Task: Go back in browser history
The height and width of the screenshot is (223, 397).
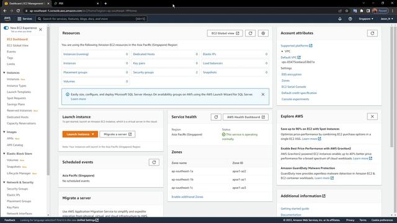Action: (x=5, y=11)
